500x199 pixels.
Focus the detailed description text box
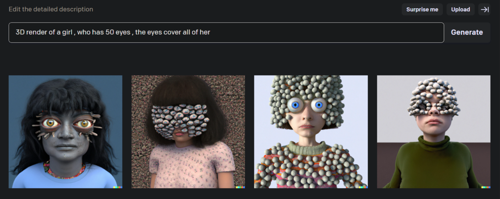pyautogui.click(x=226, y=33)
